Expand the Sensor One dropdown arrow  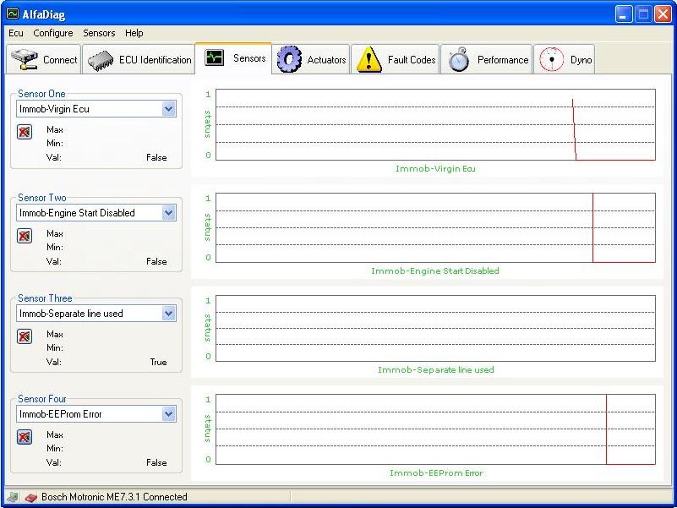pos(169,109)
